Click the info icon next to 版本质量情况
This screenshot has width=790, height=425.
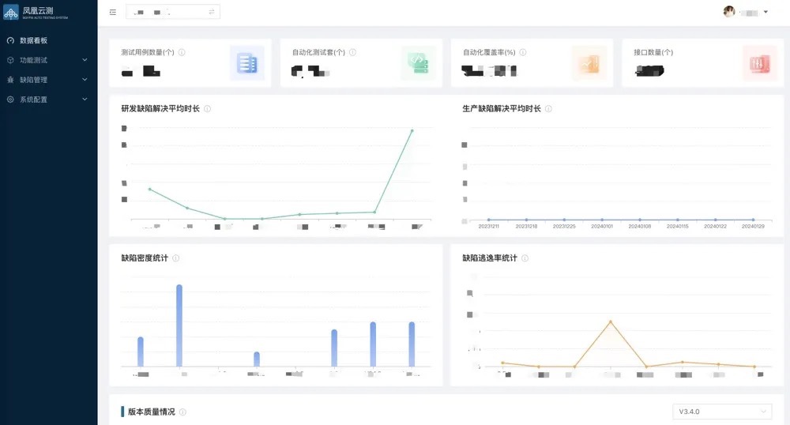click(183, 412)
